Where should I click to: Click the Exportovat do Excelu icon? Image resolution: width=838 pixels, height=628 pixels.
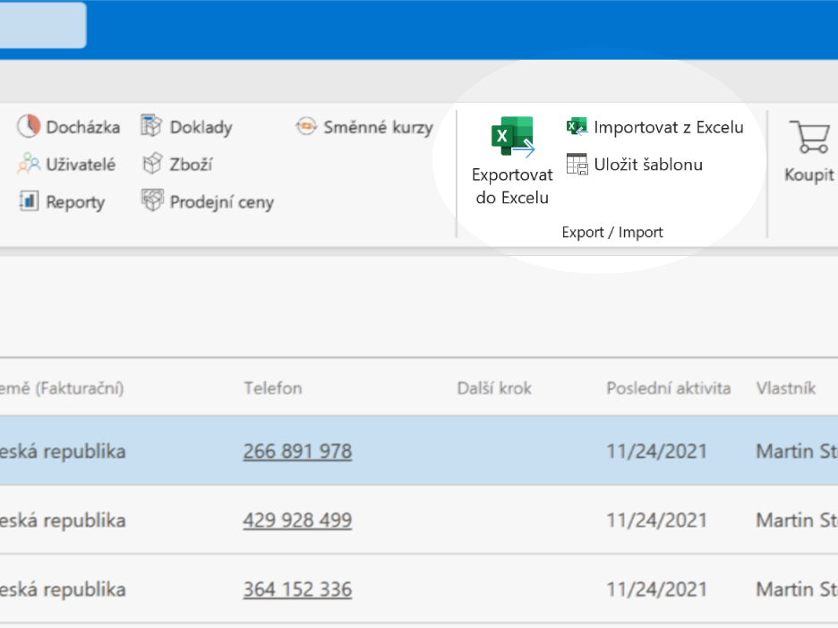(512, 137)
